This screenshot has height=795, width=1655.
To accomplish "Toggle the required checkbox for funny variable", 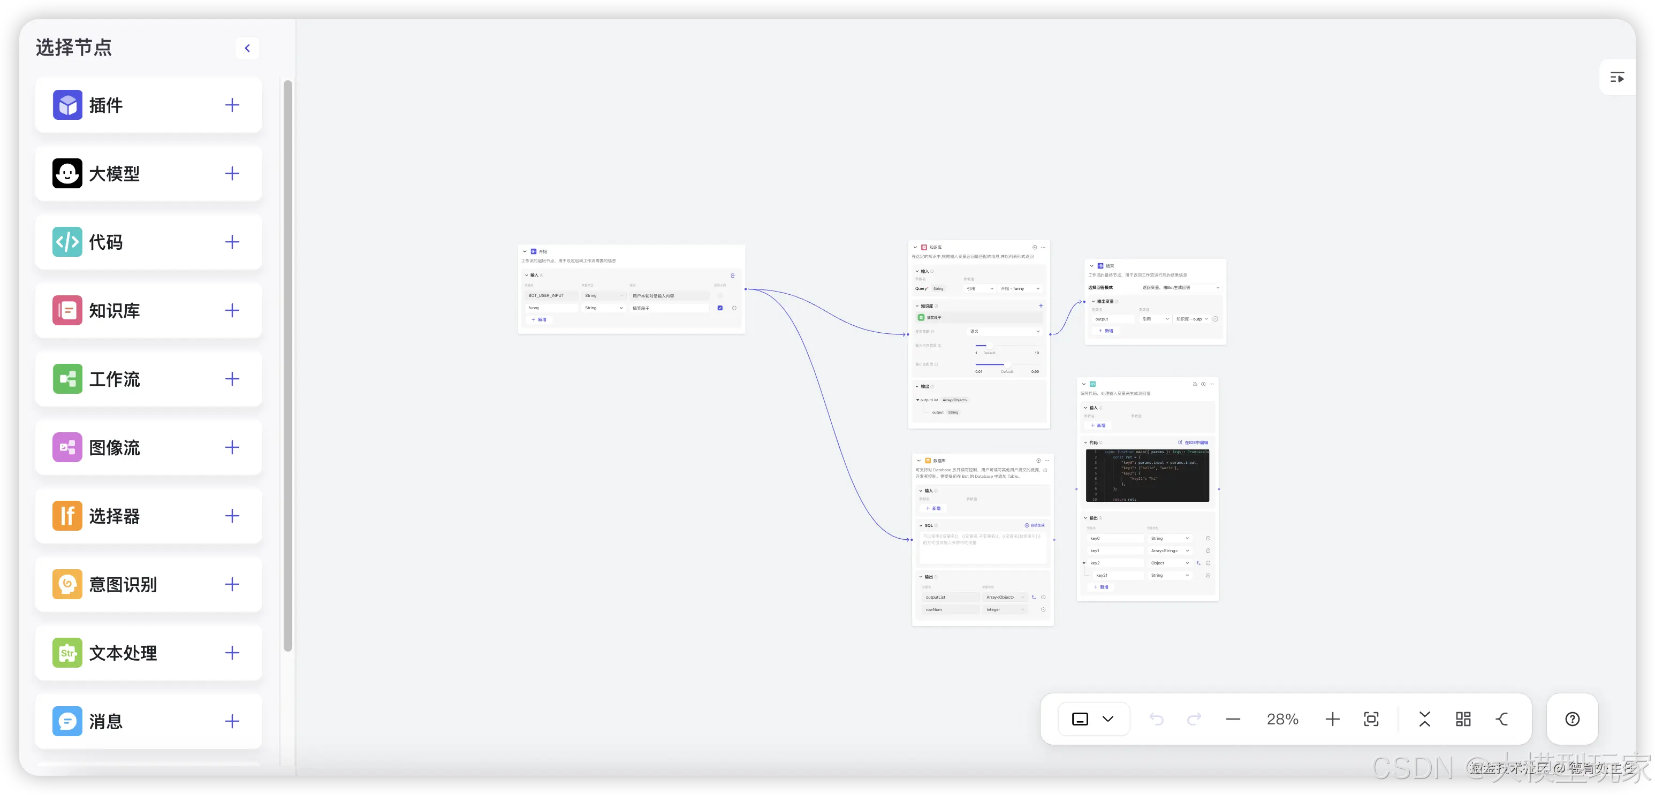I will [719, 308].
